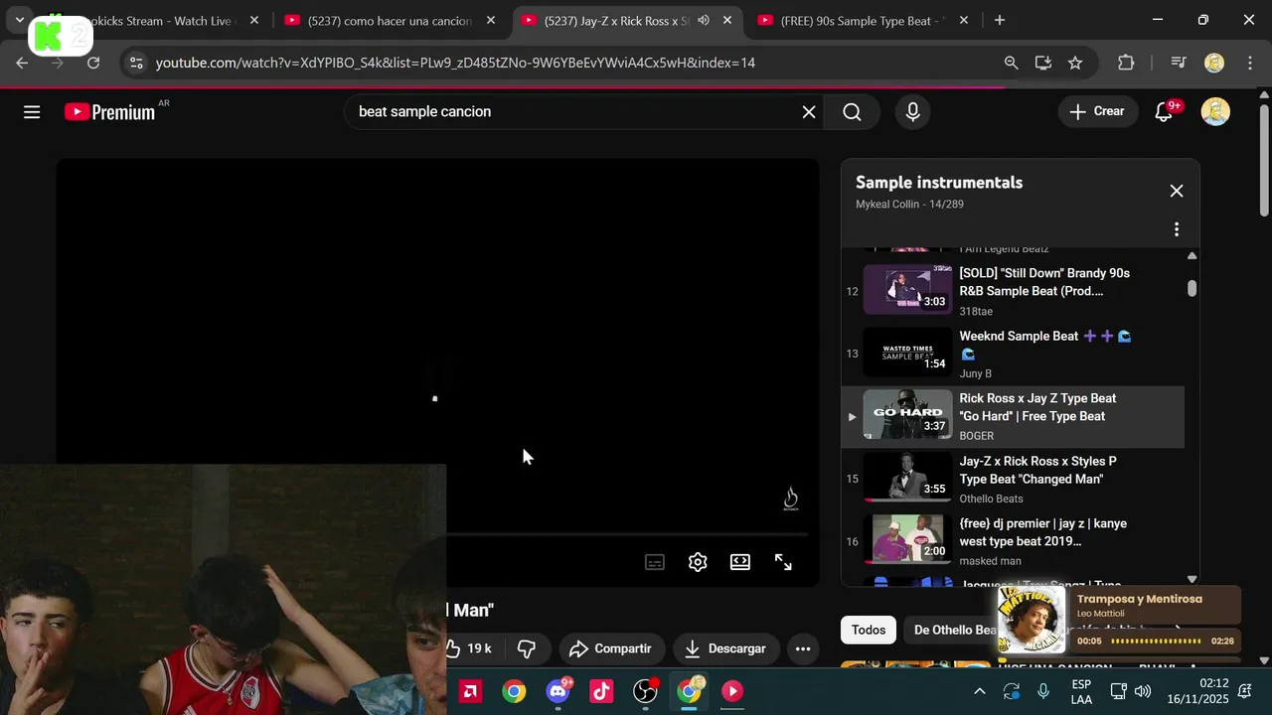
Task: Open Discord from the taskbar
Action: [x=558, y=691]
